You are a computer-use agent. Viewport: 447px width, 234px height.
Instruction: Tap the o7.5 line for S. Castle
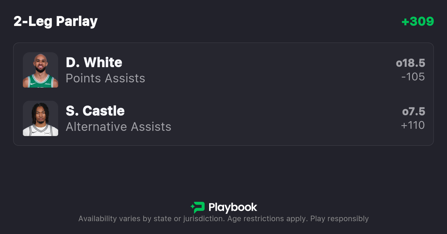pos(413,111)
